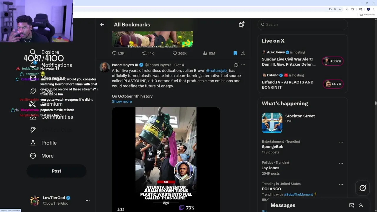Open more options for SpongeBob trend

(x=341, y=142)
